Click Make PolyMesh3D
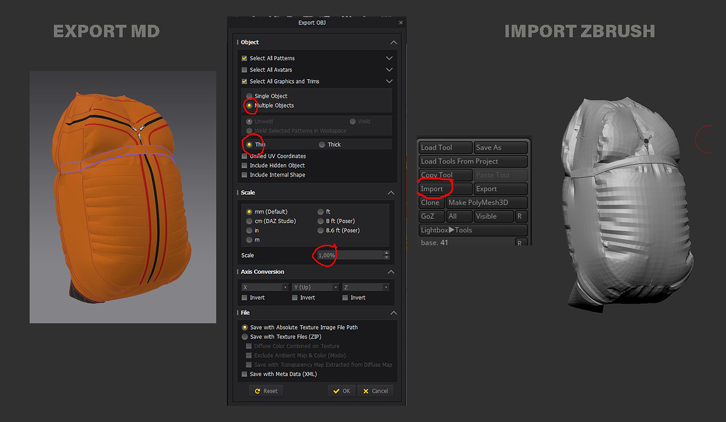This screenshot has width=726, height=422. (x=487, y=203)
